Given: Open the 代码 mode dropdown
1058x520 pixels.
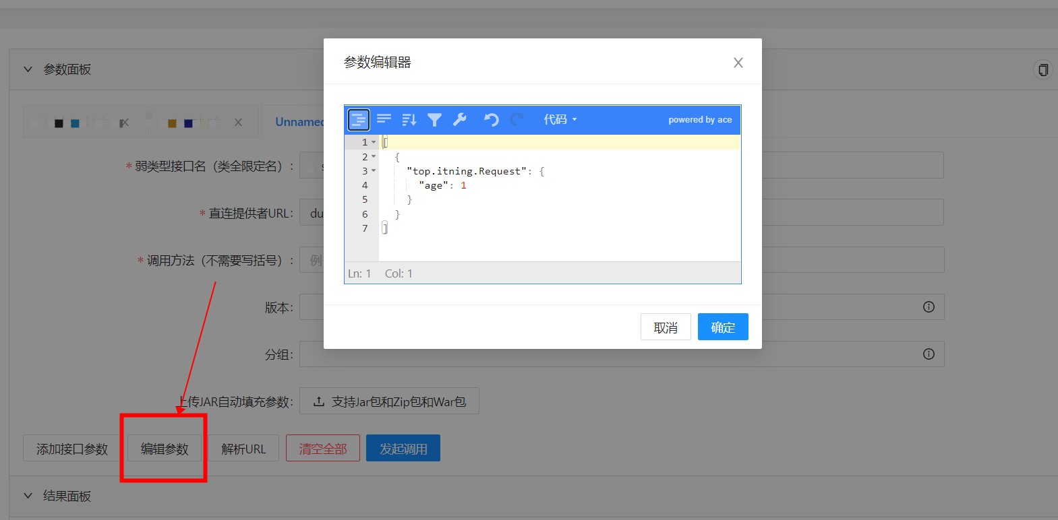Looking at the screenshot, I should pyautogui.click(x=560, y=120).
